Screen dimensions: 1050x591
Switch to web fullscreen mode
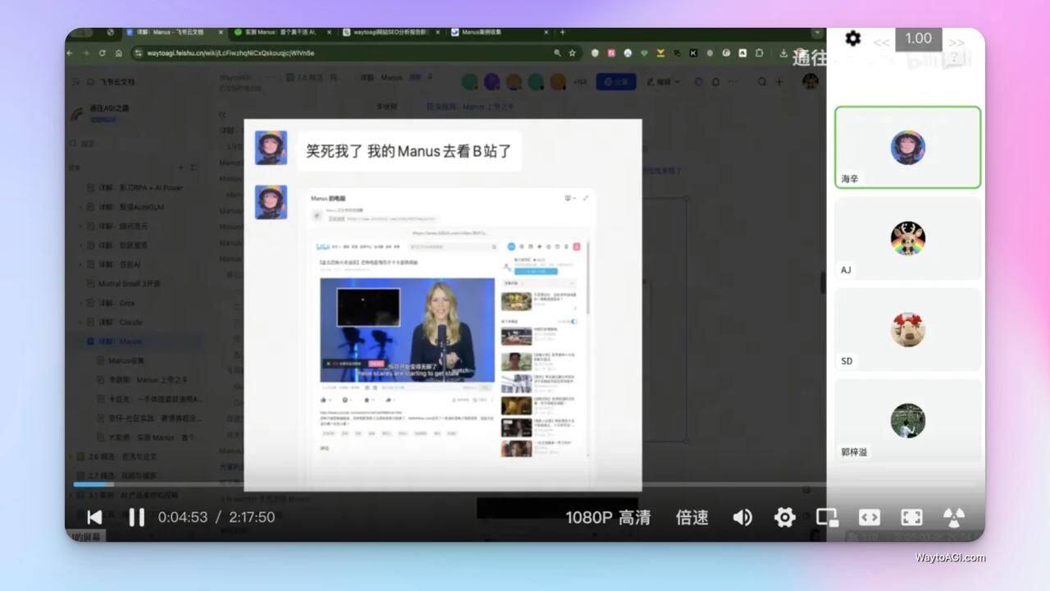click(870, 517)
